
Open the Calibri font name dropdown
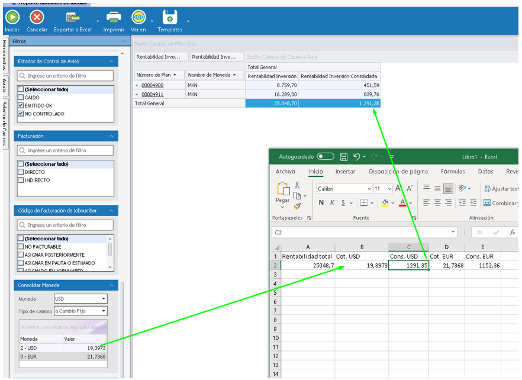[x=368, y=189]
